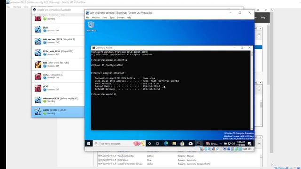The width and height of the screenshot is (301, 169).
Task: Launch Microsoft Edge from the taskbar
Action: coord(166,144)
